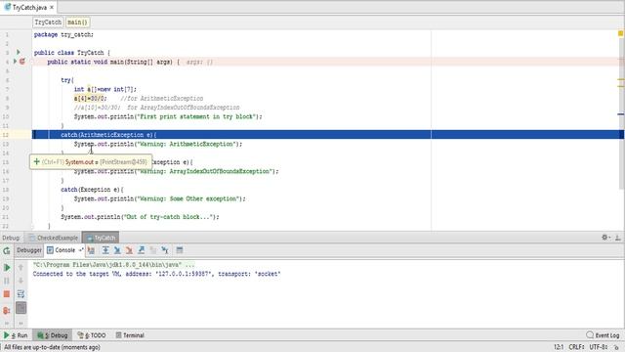This screenshot has width=625, height=352.
Task: Click Show Execution Point icon
Action: pyautogui.click(x=91, y=250)
